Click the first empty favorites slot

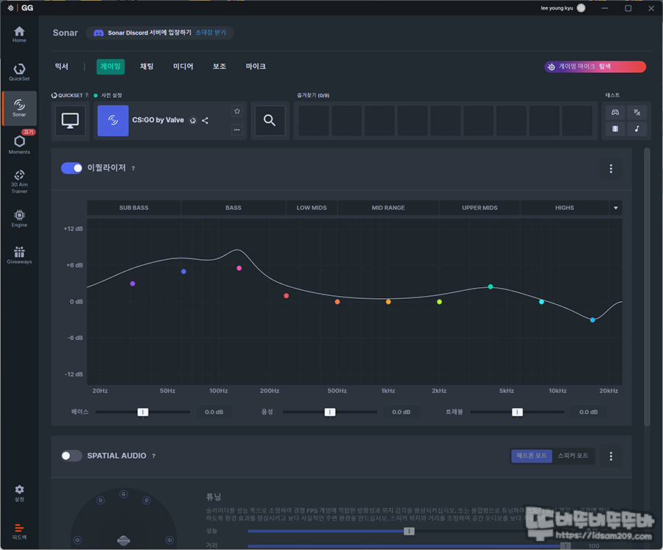pos(313,121)
